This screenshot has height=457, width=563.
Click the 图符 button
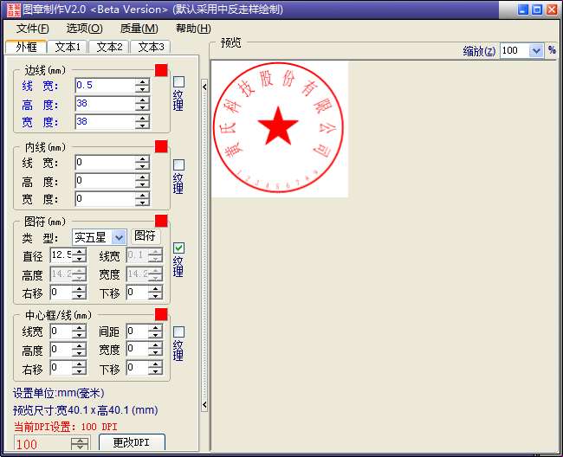[x=145, y=236]
